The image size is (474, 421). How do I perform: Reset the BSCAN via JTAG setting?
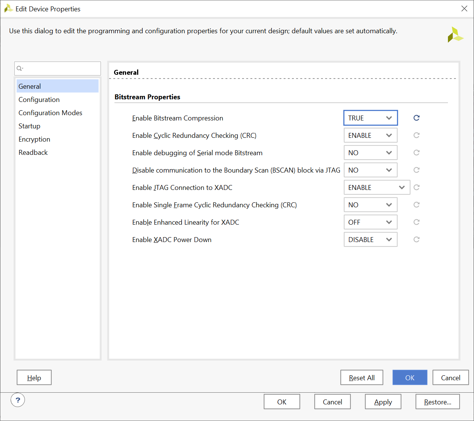pyautogui.click(x=417, y=170)
